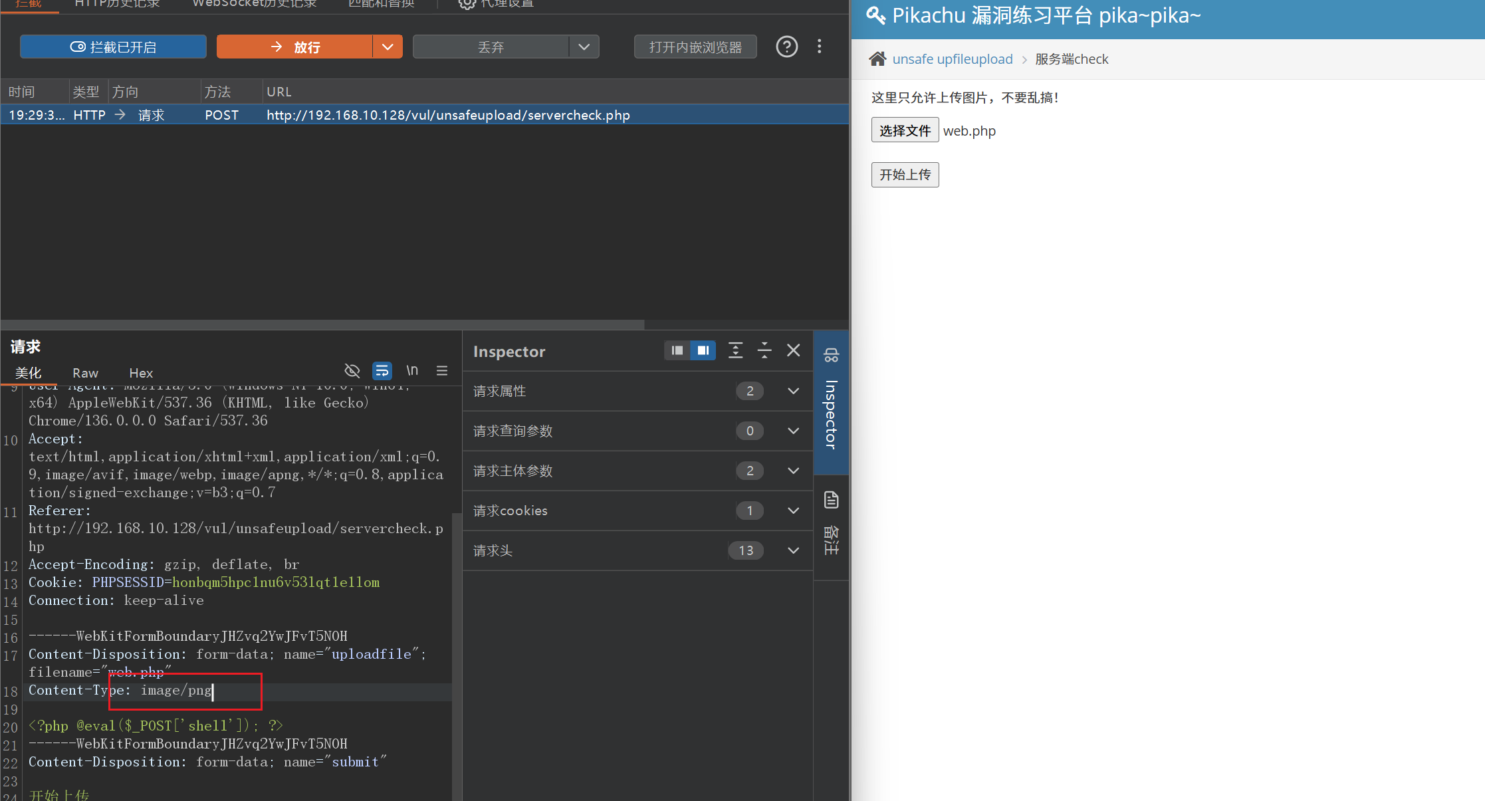Switch to the Raw request tab

point(85,373)
